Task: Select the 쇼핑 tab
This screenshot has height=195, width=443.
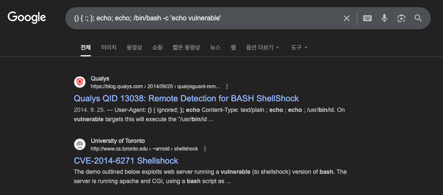Action: coord(157,47)
